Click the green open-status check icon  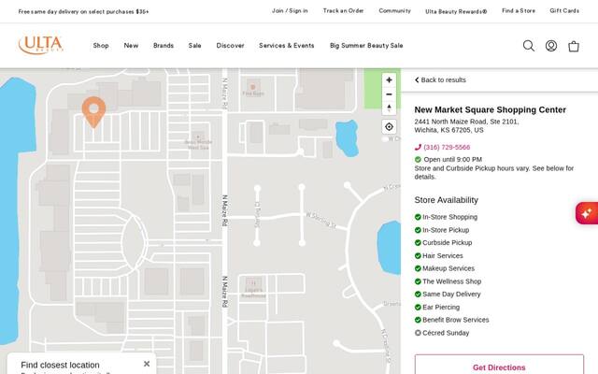(418, 160)
